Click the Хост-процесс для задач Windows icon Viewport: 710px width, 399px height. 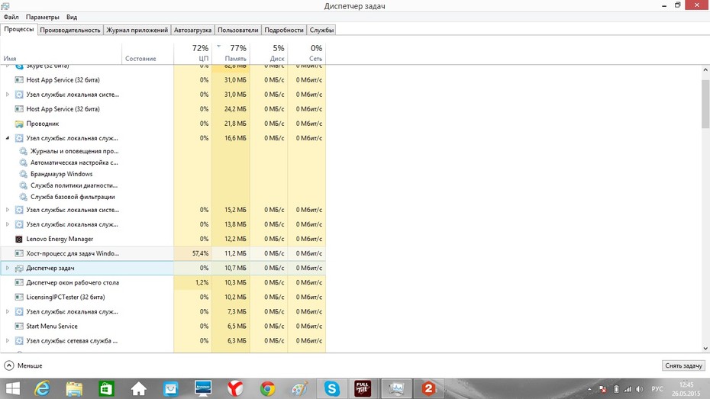(19, 253)
